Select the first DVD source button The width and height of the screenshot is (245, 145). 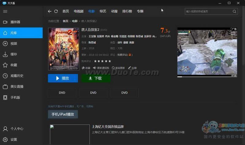tap(62, 93)
